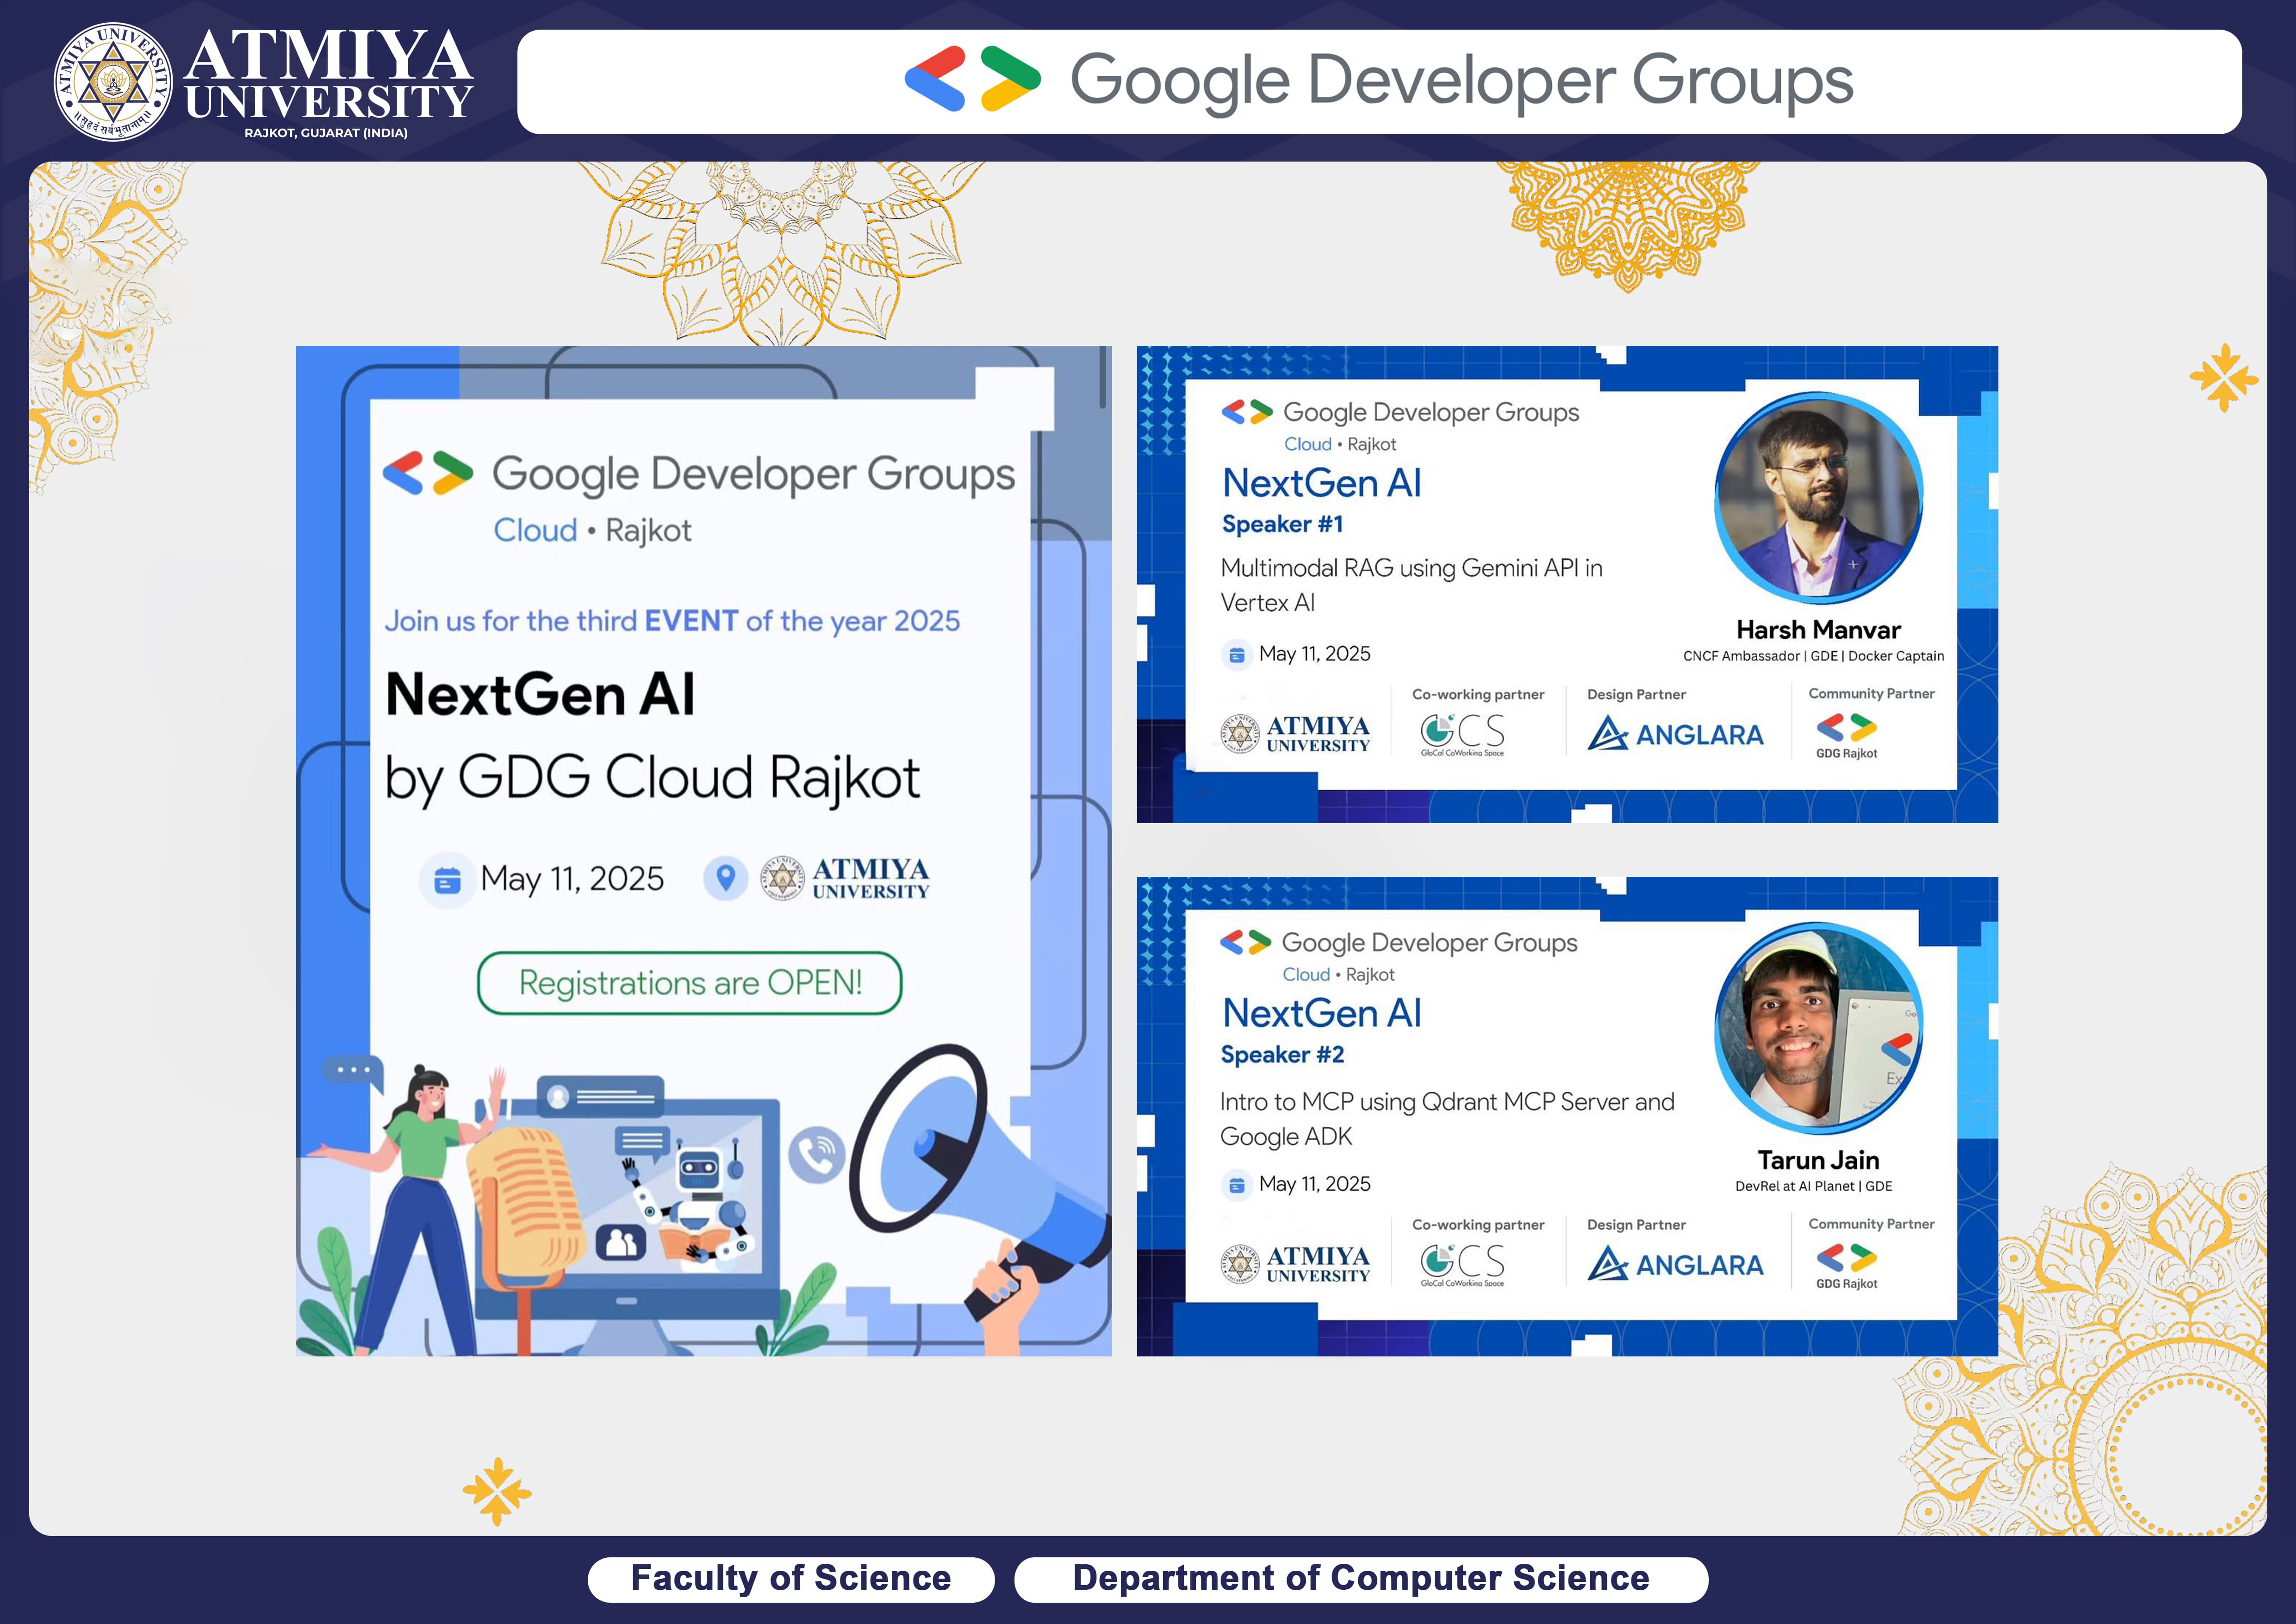Click the Registrations are OPEN! button
Image resolution: width=2296 pixels, height=1624 pixels.
(690, 983)
